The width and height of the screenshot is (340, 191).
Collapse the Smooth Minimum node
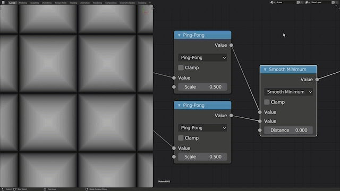click(265, 70)
